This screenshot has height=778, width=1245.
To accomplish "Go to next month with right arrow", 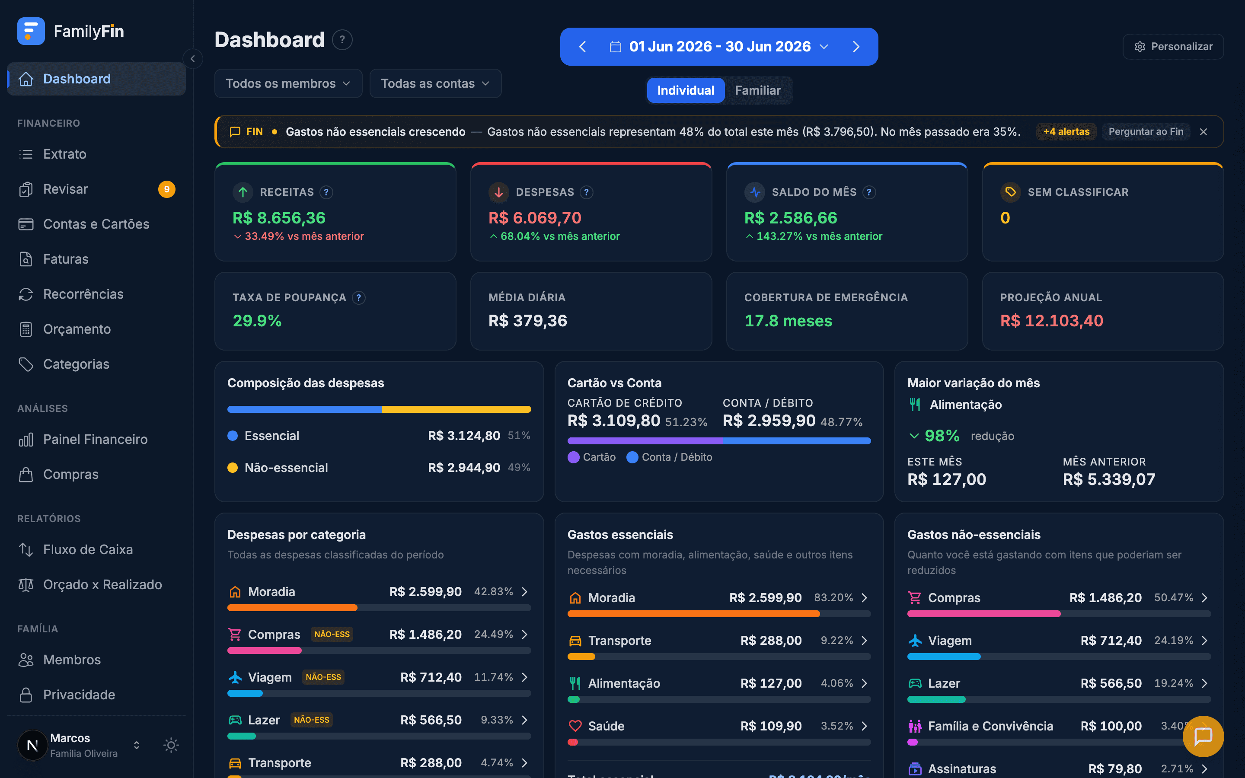I will (x=856, y=47).
